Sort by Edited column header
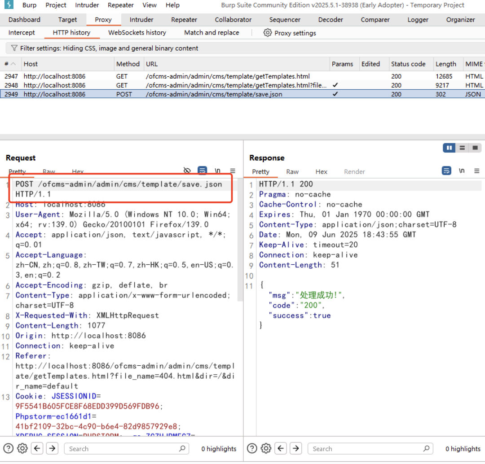 pyautogui.click(x=374, y=64)
